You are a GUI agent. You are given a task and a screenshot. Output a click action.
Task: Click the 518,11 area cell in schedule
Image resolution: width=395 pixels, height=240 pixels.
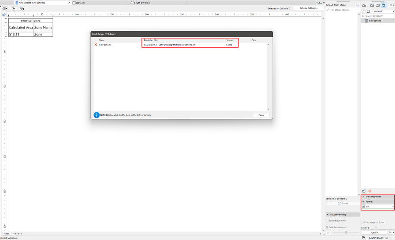click(21, 34)
